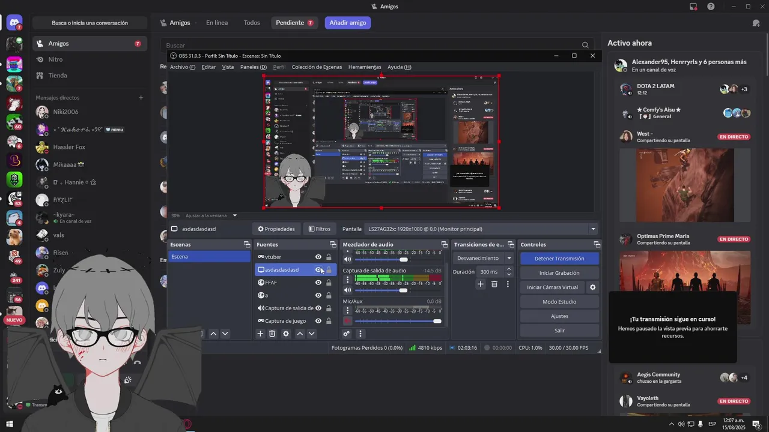
Task: Click Detener Transmisión button
Action: click(559, 259)
